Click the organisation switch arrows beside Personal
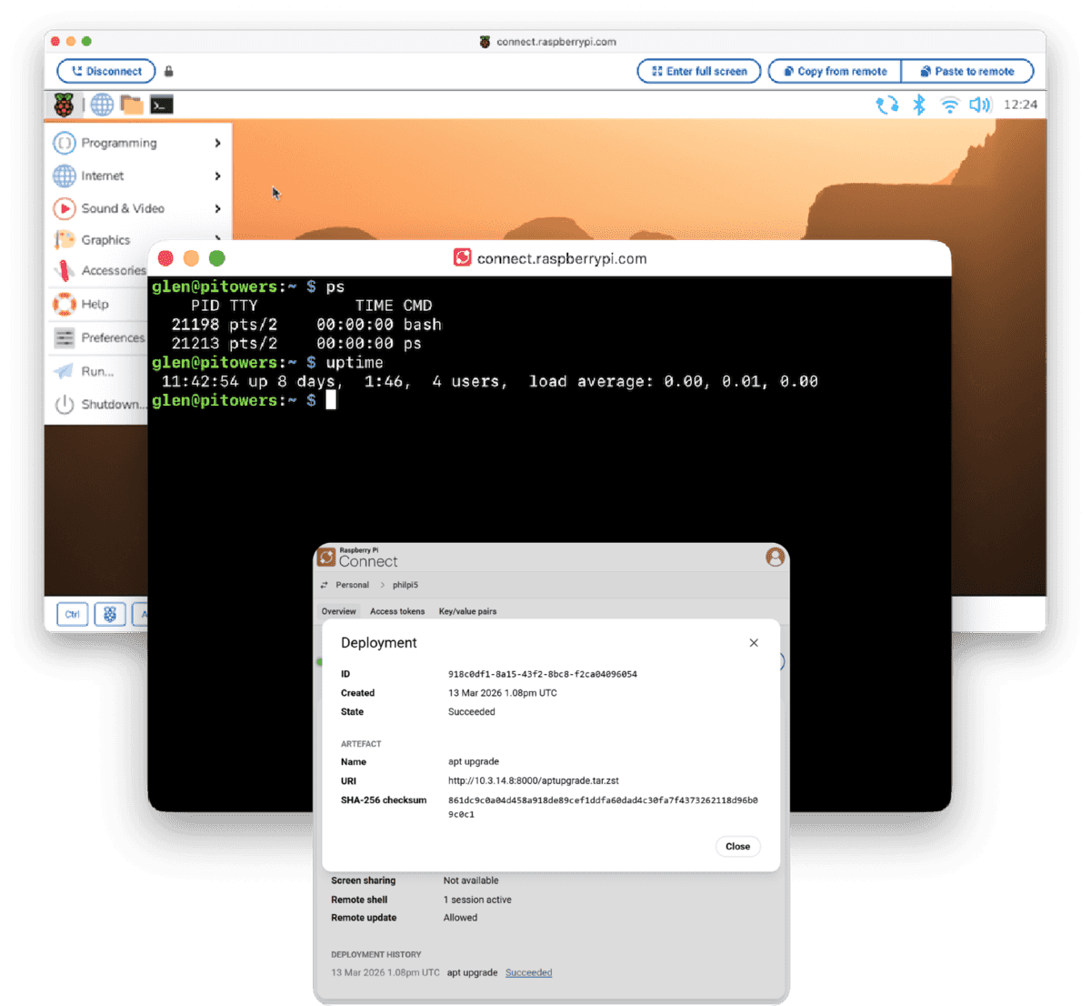 (325, 585)
